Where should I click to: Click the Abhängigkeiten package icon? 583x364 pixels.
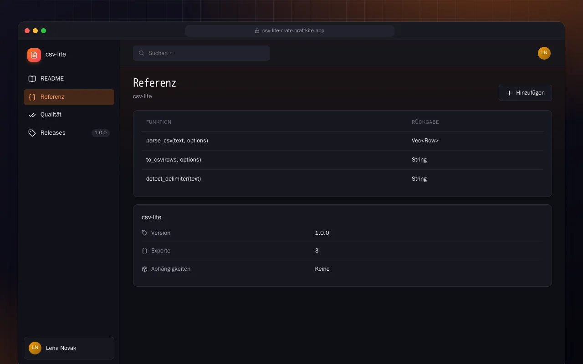(144, 269)
